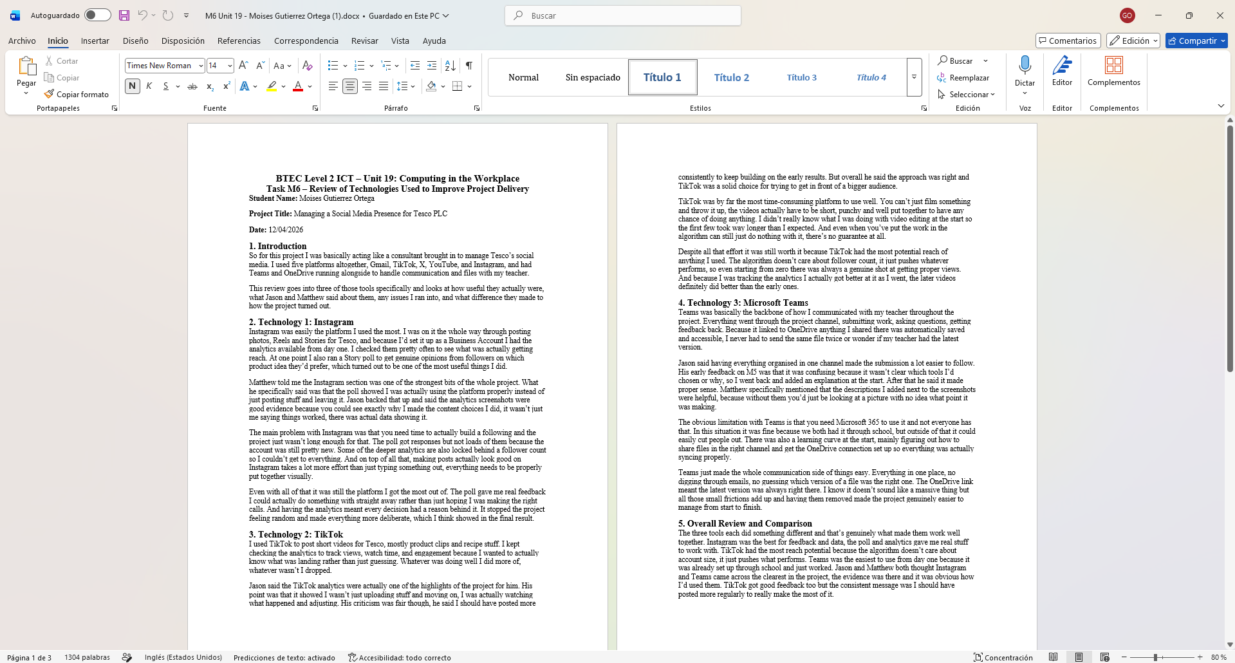Open the Disposición tab

(x=183, y=41)
